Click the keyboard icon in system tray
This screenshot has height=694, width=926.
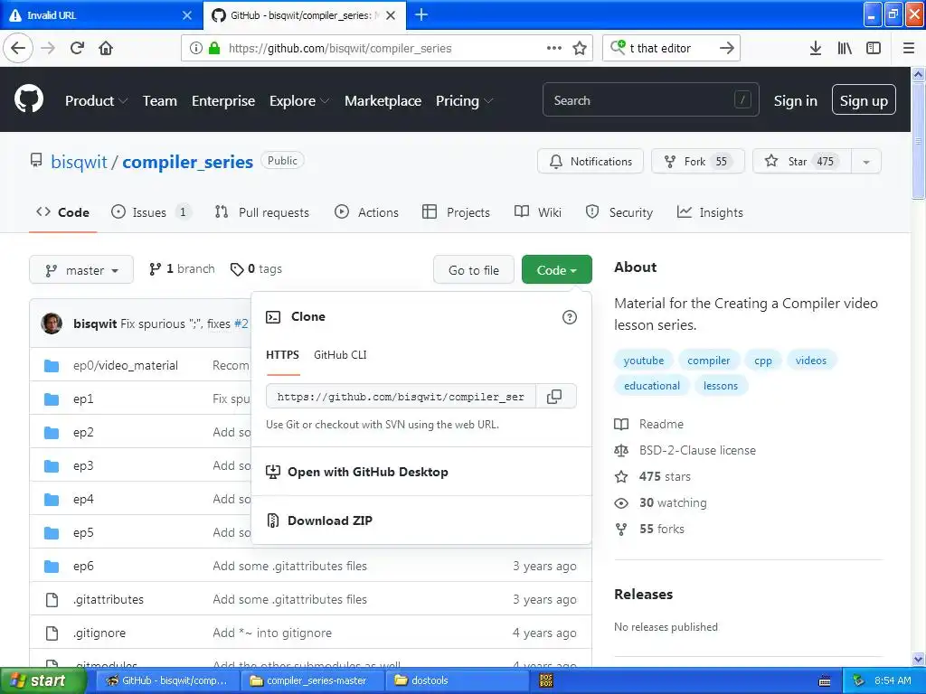coord(825,681)
